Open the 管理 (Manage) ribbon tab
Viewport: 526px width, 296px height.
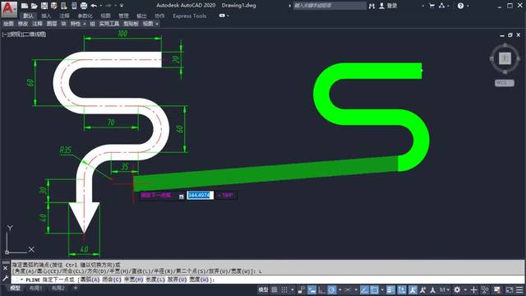pyautogui.click(x=123, y=16)
